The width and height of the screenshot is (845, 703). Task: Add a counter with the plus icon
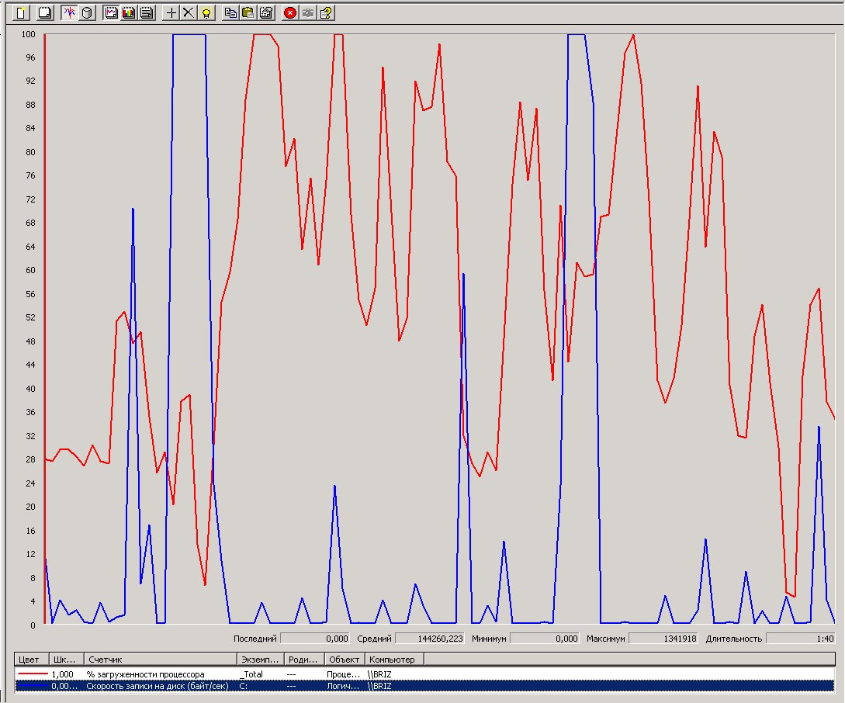click(x=171, y=12)
